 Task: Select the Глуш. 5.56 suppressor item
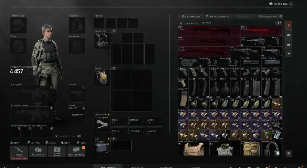click(x=251, y=62)
